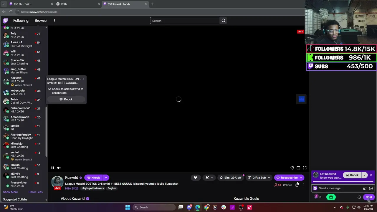Open the system volume tray icon
This screenshot has height=212, width=377.
coord(358,207)
